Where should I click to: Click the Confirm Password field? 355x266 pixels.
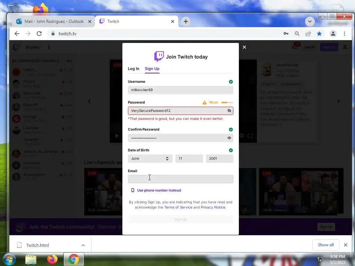180,138
